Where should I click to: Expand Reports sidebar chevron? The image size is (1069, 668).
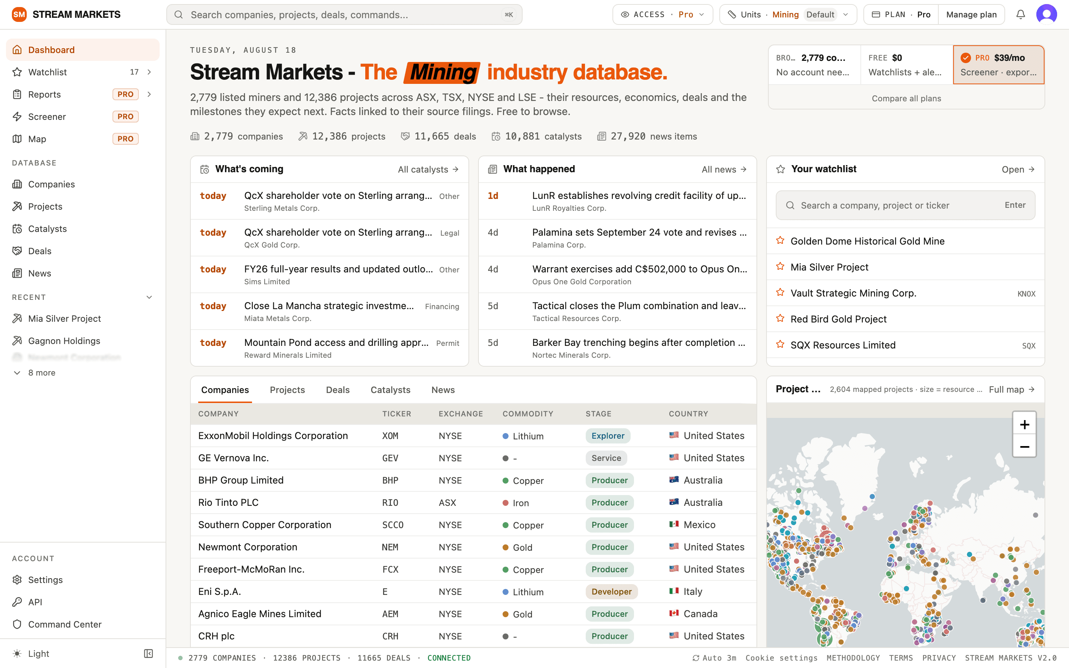pos(149,94)
